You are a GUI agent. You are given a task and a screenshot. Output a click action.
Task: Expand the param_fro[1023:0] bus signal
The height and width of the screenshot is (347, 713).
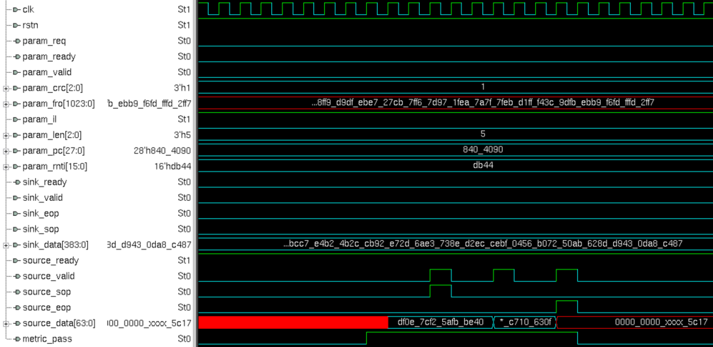tap(6, 104)
